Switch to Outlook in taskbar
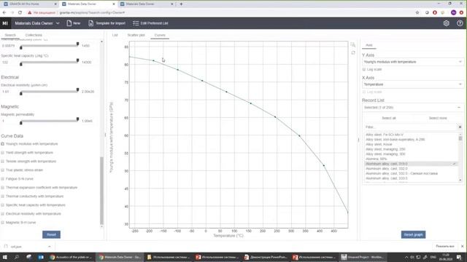The height and width of the screenshot is (262, 467). click(x=41, y=257)
